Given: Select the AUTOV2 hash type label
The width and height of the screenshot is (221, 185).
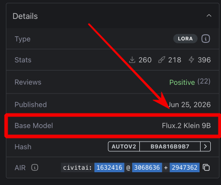Looking at the screenshot, I should tap(124, 147).
